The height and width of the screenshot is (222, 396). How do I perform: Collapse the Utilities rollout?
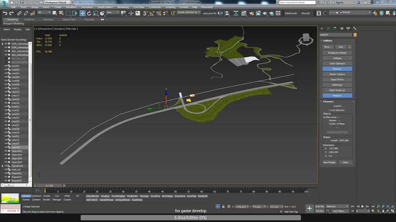[x=328, y=41]
